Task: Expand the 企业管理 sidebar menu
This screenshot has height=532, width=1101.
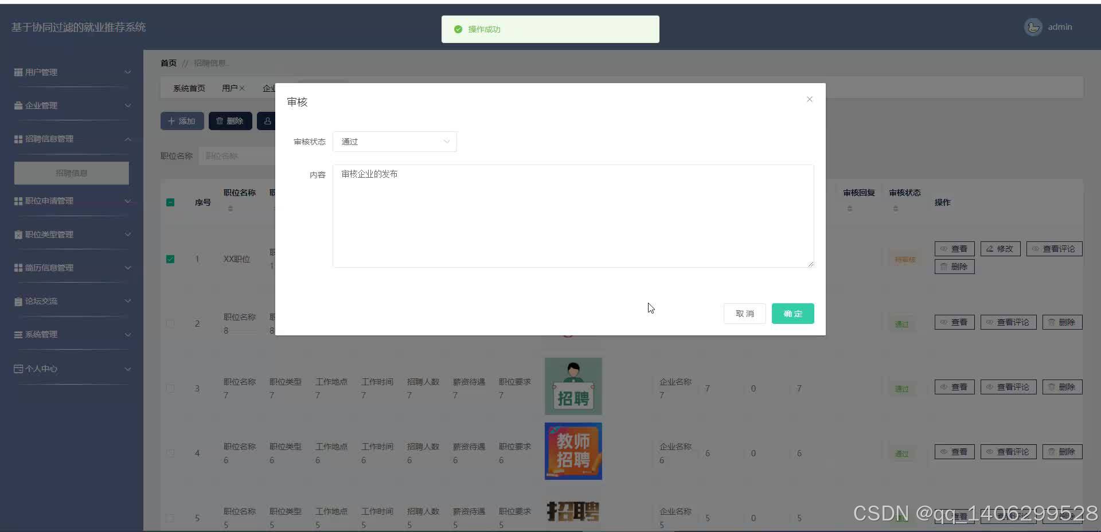Action: [72, 105]
